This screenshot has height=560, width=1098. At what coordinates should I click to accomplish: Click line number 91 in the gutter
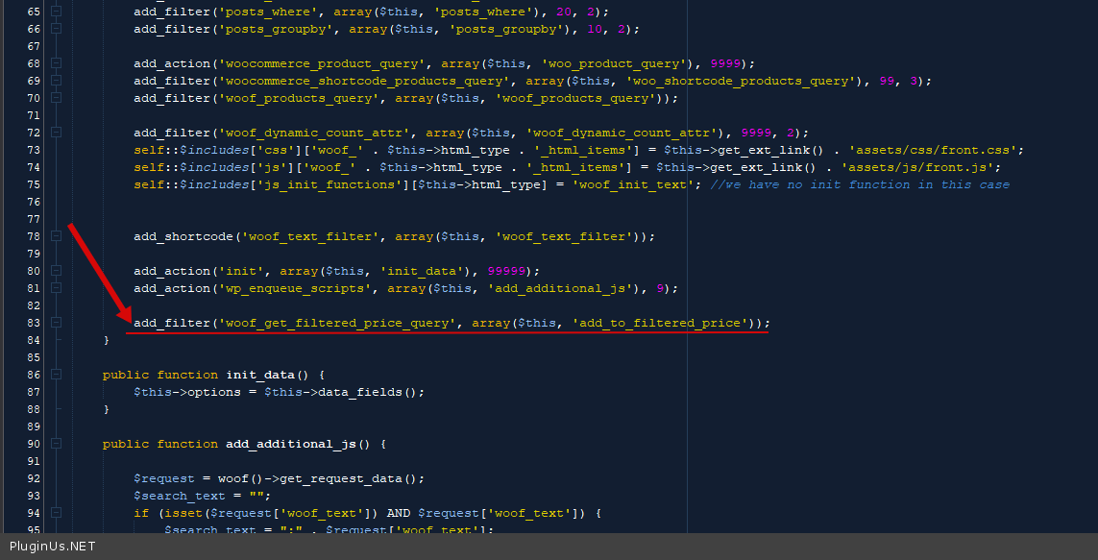click(x=33, y=461)
